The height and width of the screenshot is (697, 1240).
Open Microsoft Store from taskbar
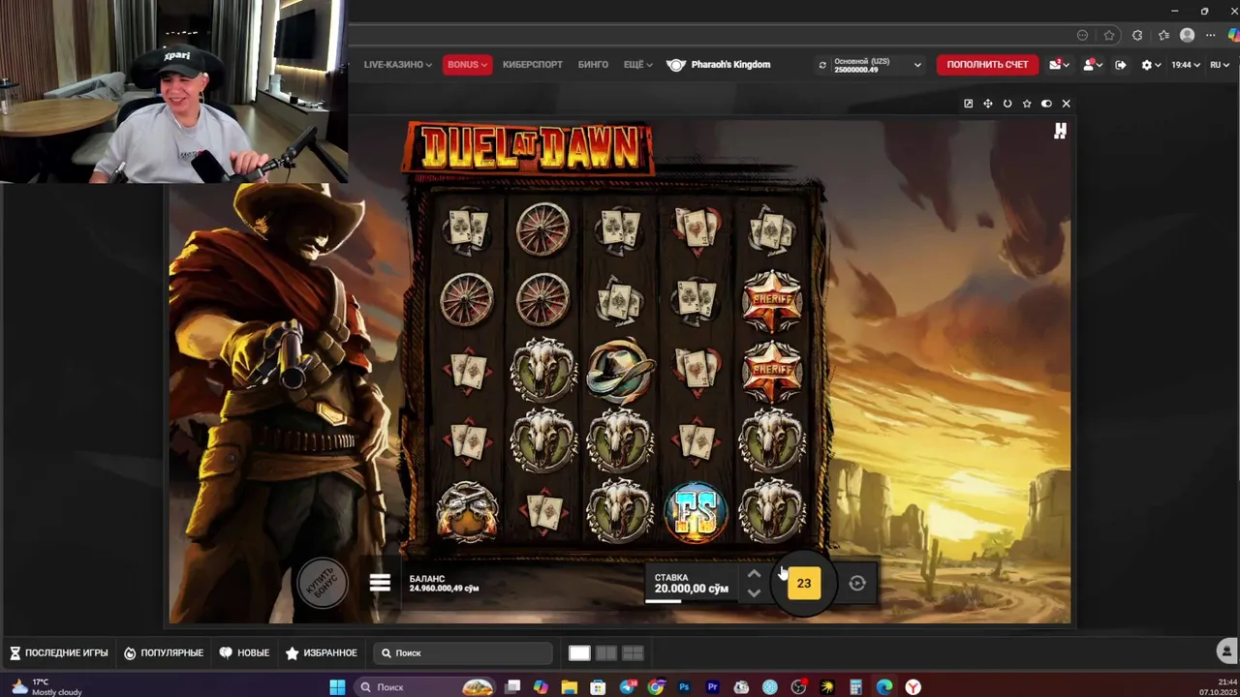pos(598,687)
